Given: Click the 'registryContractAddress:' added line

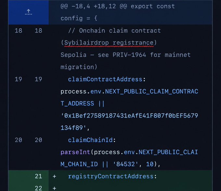Looking at the screenshot, I should [x=112, y=176].
